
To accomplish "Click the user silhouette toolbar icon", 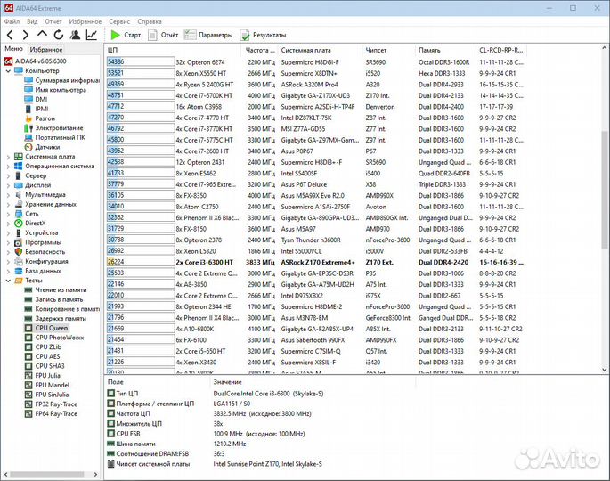I will pyautogui.click(x=75, y=35).
